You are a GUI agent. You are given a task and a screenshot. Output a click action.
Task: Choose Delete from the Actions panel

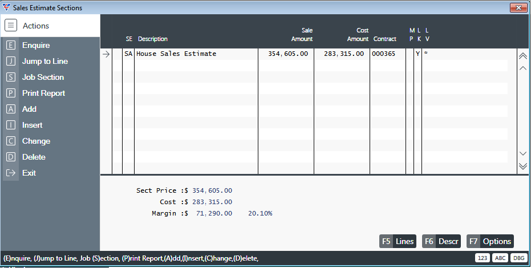34,157
